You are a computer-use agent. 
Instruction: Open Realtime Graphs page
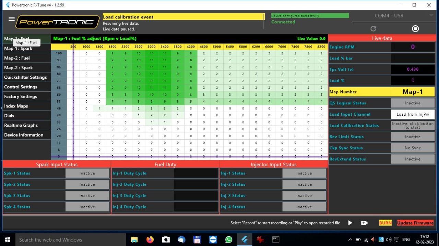(21, 125)
